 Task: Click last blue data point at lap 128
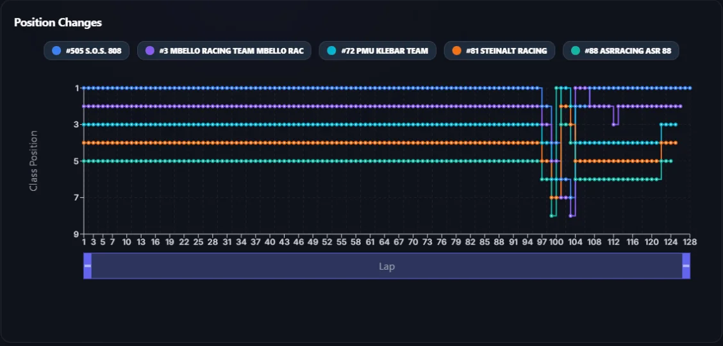(690, 88)
